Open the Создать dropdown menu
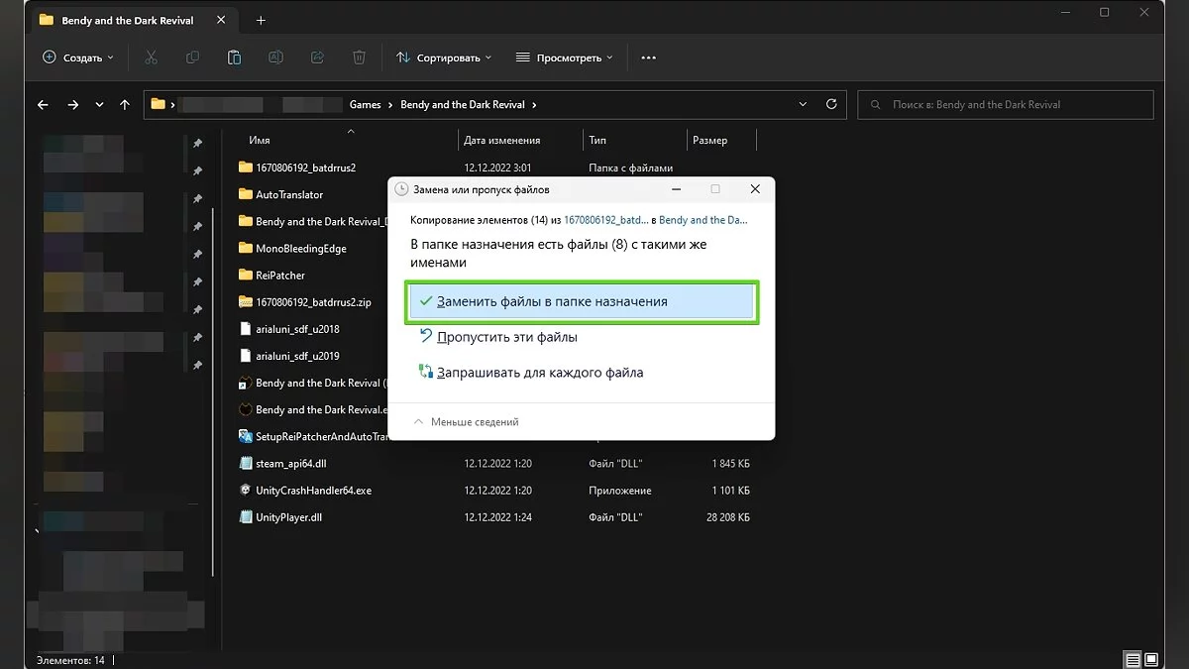Screen dimensions: 1189x669 (78, 57)
